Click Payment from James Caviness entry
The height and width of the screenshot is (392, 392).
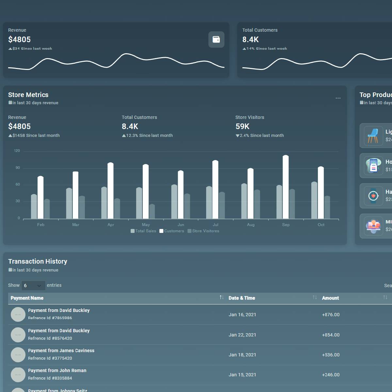(x=61, y=351)
